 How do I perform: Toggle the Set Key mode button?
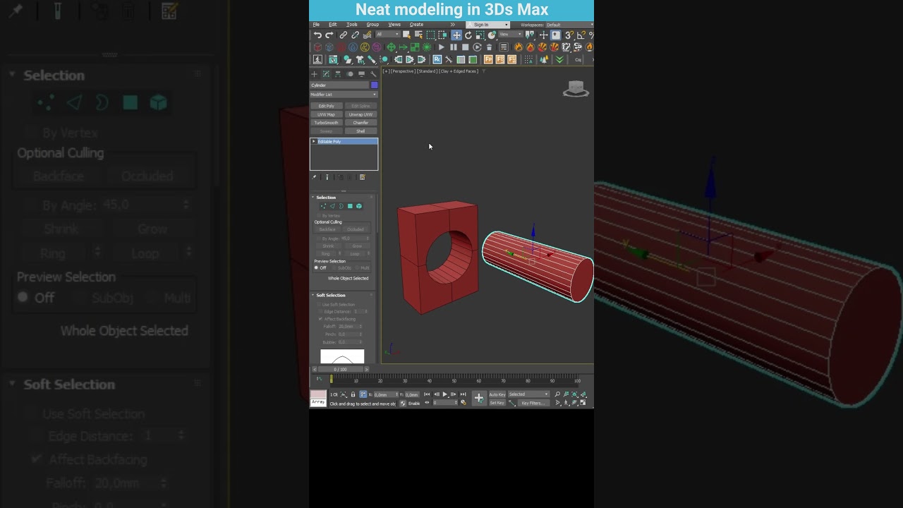(x=497, y=403)
